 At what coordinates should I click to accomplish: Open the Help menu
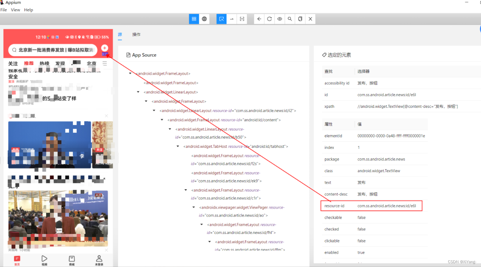click(x=29, y=10)
